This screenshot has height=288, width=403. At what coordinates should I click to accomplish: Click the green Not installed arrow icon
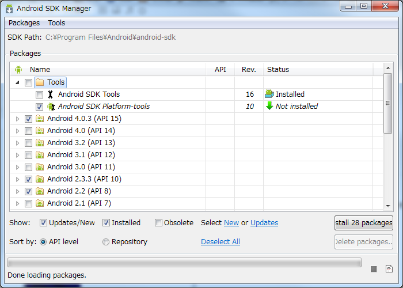point(269,106)
